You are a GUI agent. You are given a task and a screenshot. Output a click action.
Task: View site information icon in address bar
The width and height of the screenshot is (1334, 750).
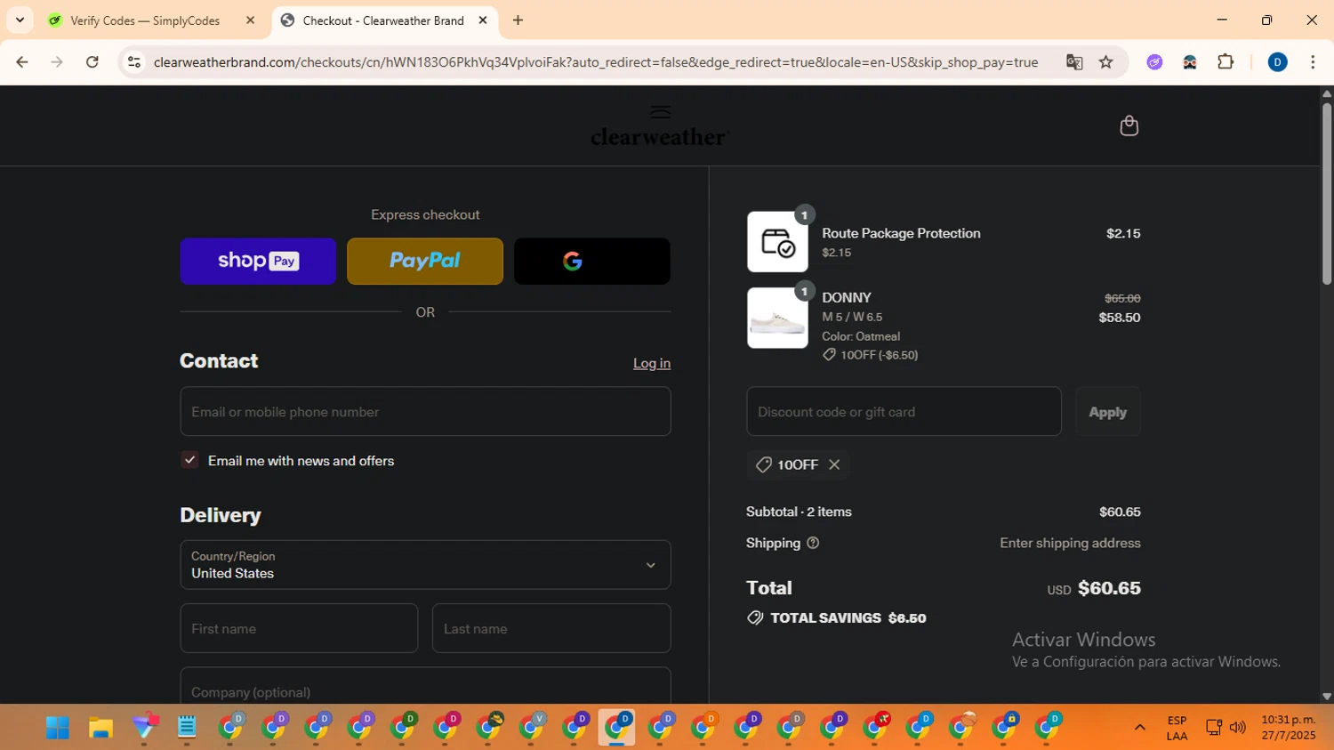click(x=134, y=62)
